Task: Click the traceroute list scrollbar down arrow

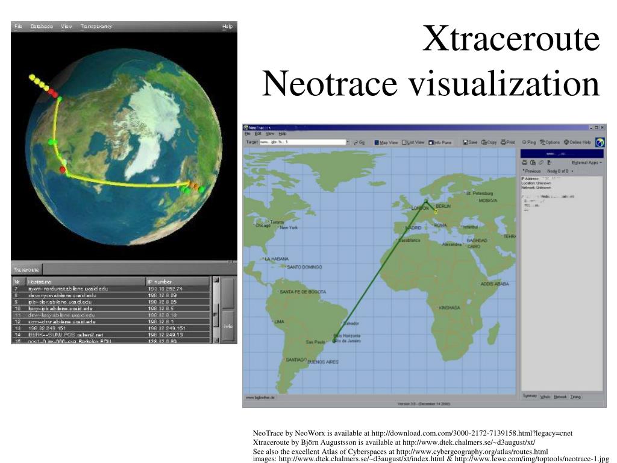Action: (216, 340)
